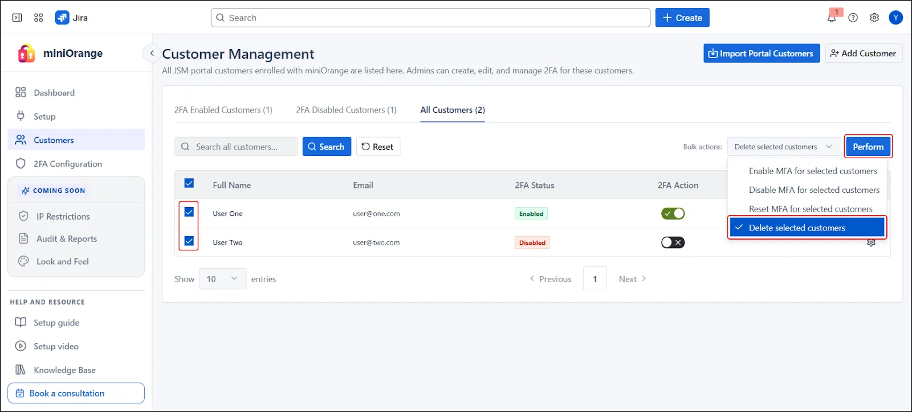Open the user profile avatar
This screenshot has width=912, height=412.
[x=895, y=18]
